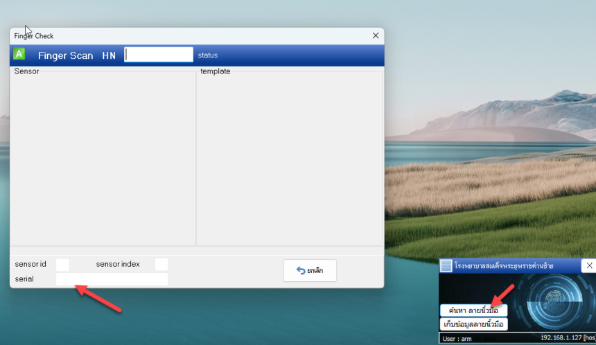Click the sensor id field

[62, 264]
